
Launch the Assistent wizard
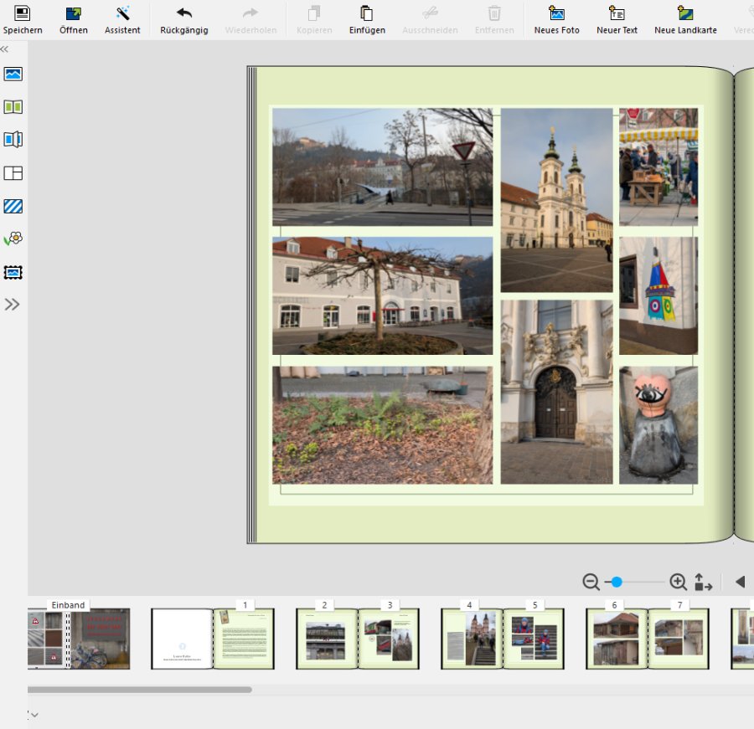pyautogui.click(x=122, y=14)
